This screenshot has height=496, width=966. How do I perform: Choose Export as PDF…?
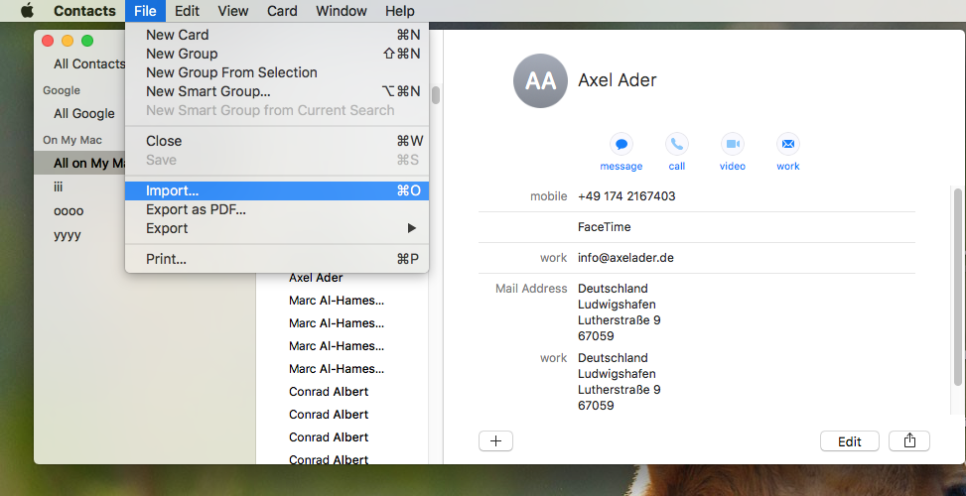tap(277, 210)
